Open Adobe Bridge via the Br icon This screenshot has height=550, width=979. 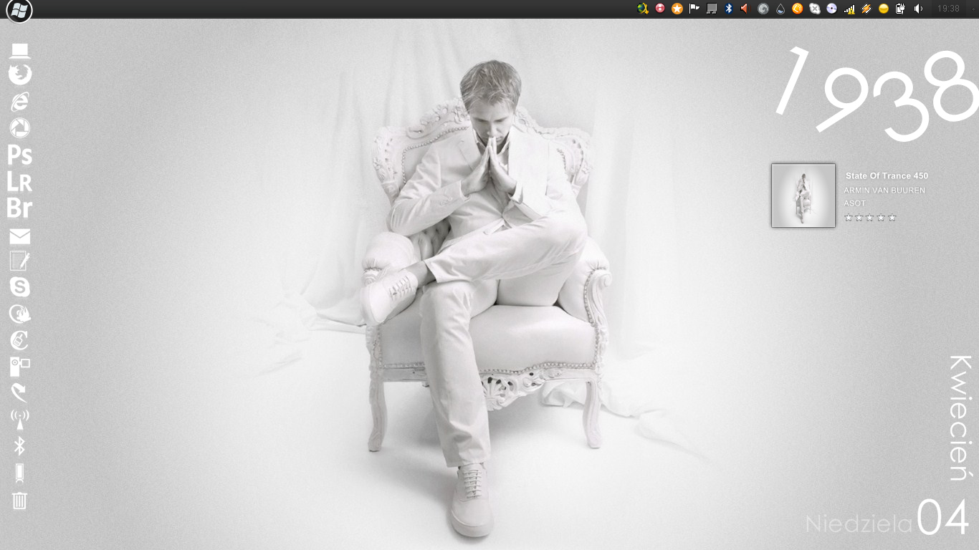(x=20, y=208)
